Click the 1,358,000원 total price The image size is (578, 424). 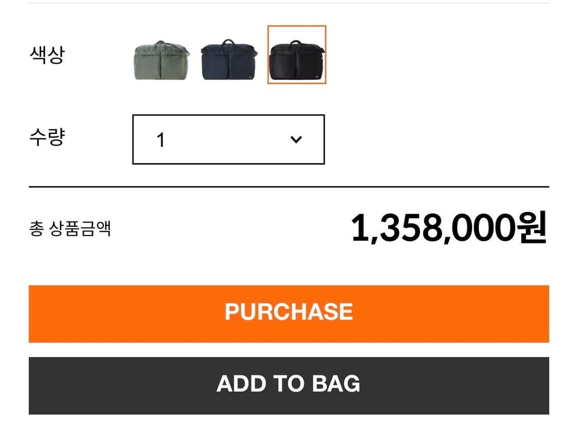448,228
